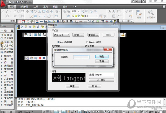This screenshot has height=113, width=166.
Task: Click the Open folder icon in quick access
Action: coord(14,2)
